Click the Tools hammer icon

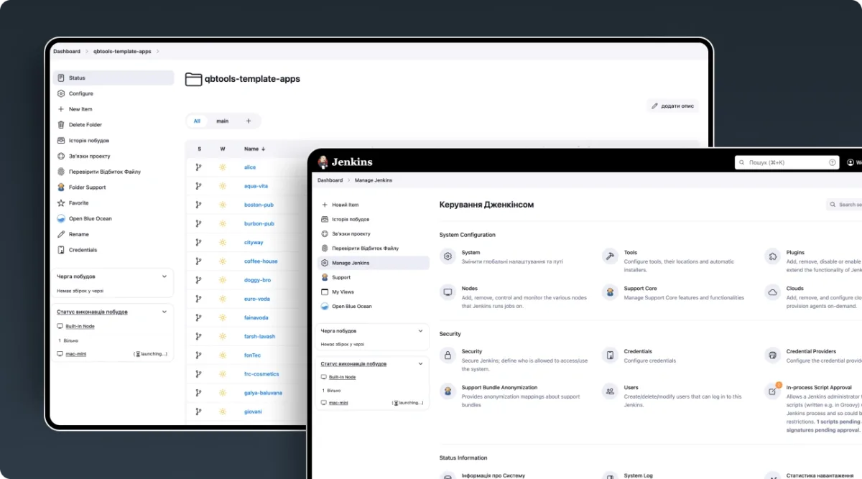(610, 256)
